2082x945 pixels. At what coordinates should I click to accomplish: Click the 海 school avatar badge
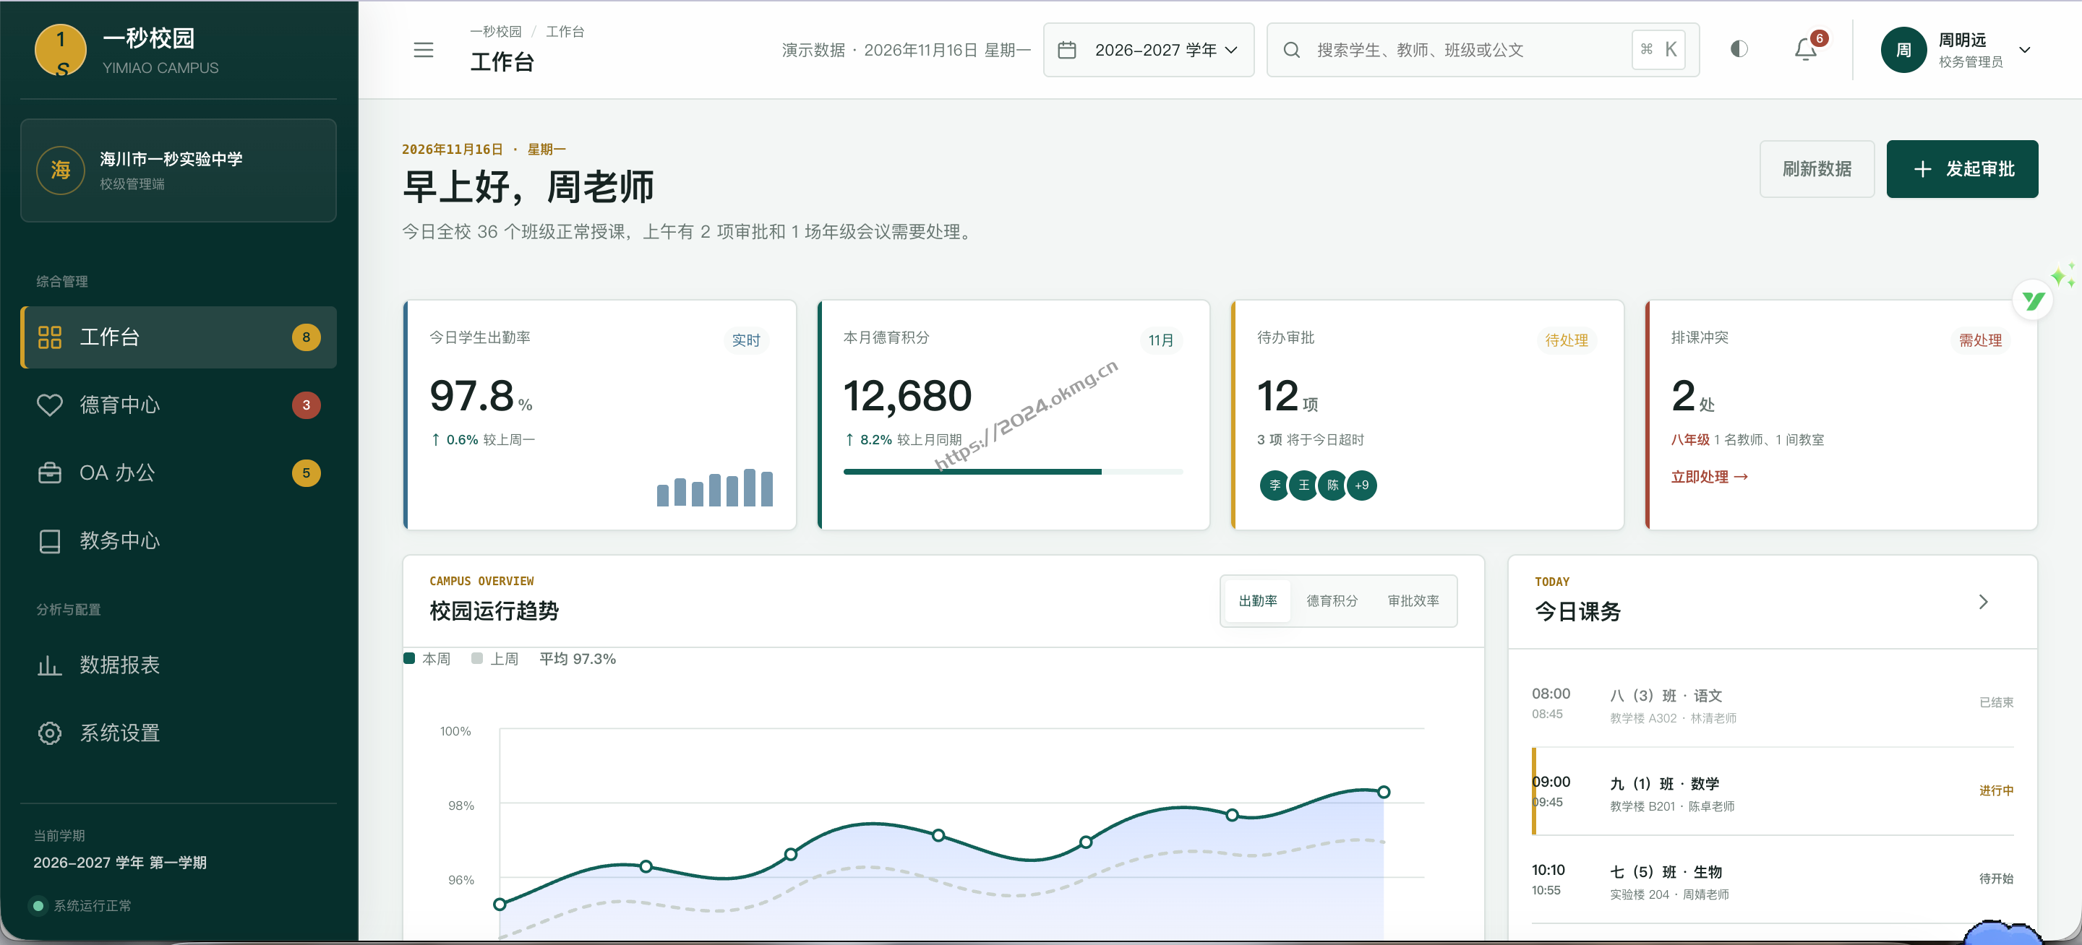61,170
